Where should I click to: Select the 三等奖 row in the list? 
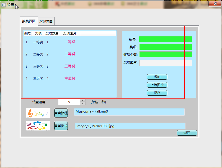(x=70, y=66)
